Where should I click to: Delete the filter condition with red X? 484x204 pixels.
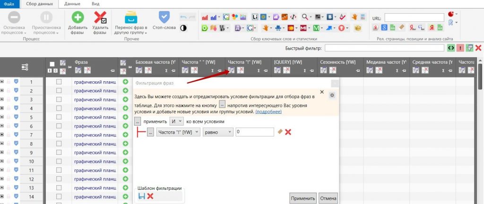pyautogui.click(x=288, y=132)
